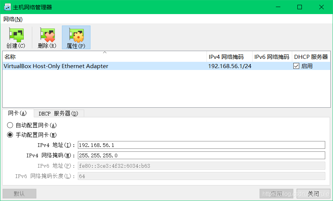
Task: Click the 默认 reset button
Action: [19, 194]
